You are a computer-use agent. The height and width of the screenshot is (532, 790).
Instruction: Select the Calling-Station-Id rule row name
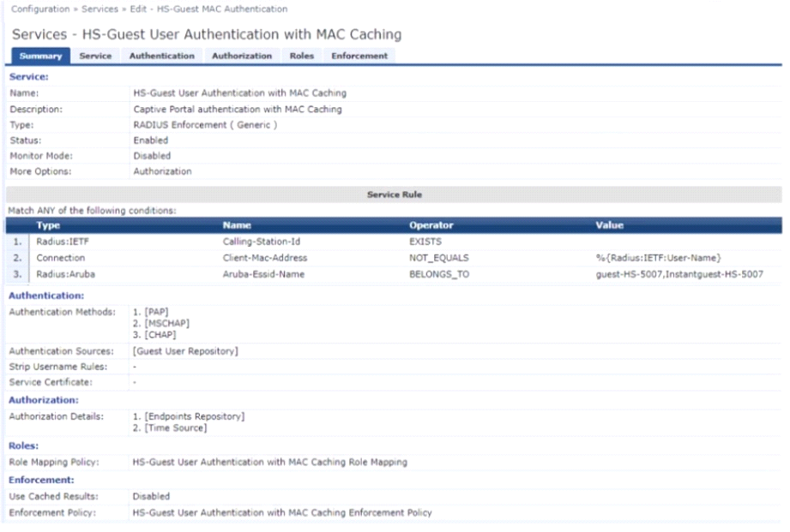[x=262, y=242]
